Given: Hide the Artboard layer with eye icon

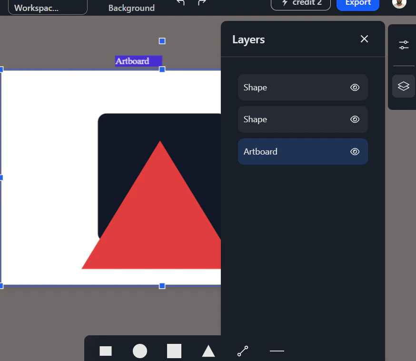Looking at the screenshot, I should (355, 152).
